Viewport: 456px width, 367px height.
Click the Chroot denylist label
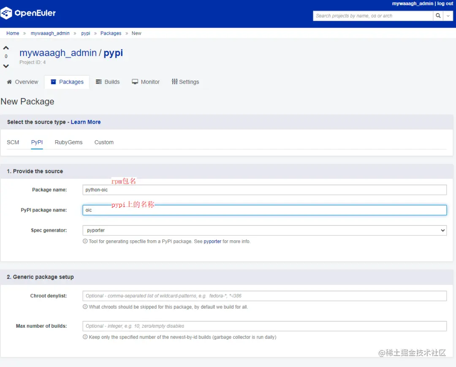pyautogui.click(x=49, y=296)
